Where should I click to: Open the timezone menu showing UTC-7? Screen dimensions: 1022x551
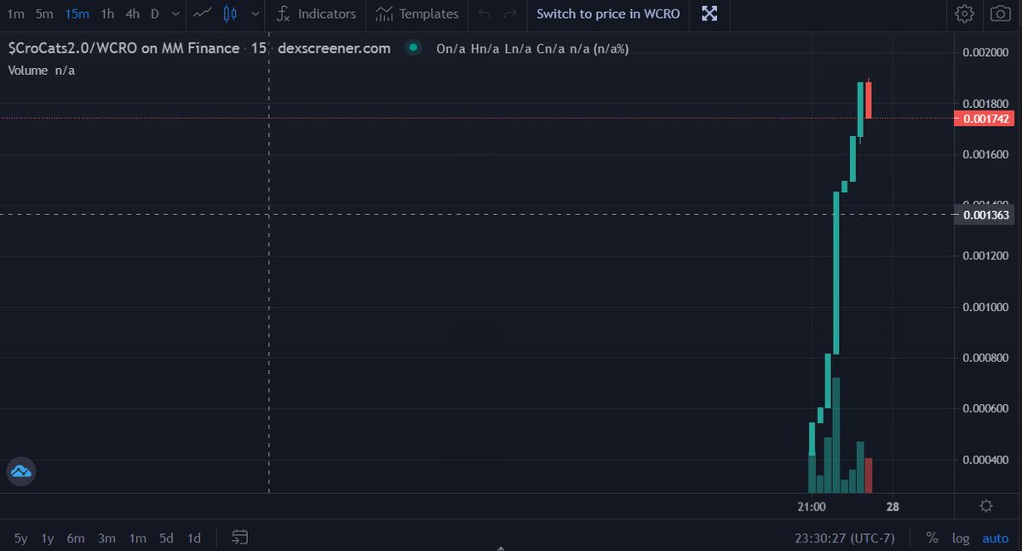(x=844, y=537)
